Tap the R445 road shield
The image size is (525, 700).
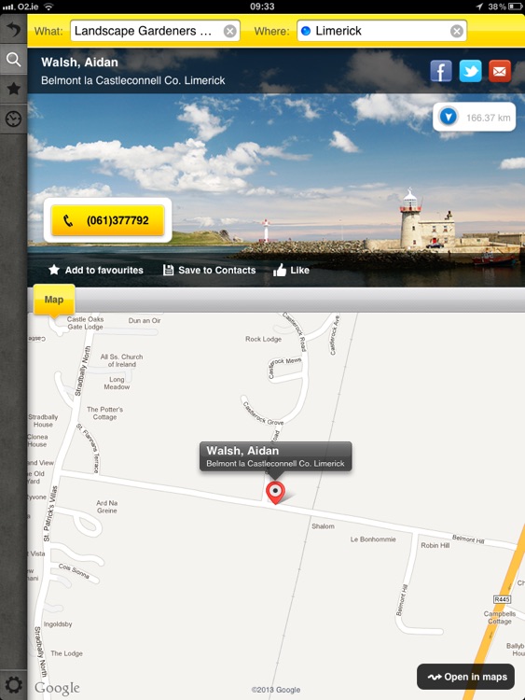(x=502, y=599)
